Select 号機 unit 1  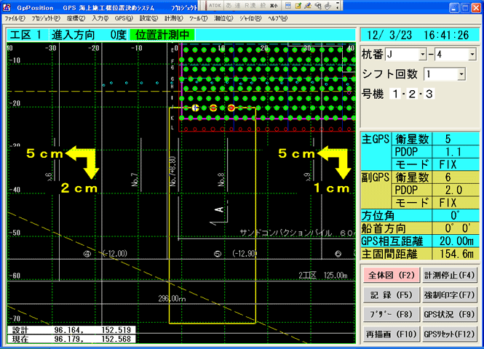click(395, 94)
